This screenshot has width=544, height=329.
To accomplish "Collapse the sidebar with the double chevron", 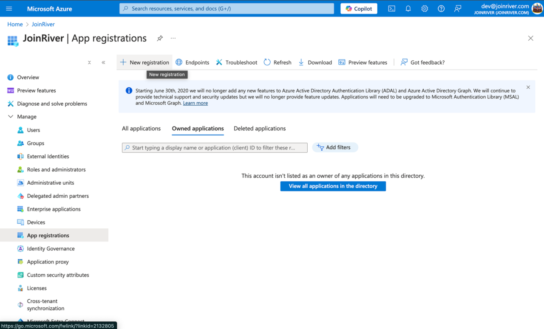I will click(103, 62).
